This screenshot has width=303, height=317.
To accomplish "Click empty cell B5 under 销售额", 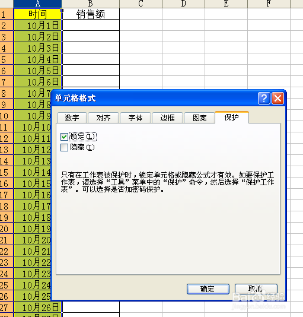I will 91,59.
